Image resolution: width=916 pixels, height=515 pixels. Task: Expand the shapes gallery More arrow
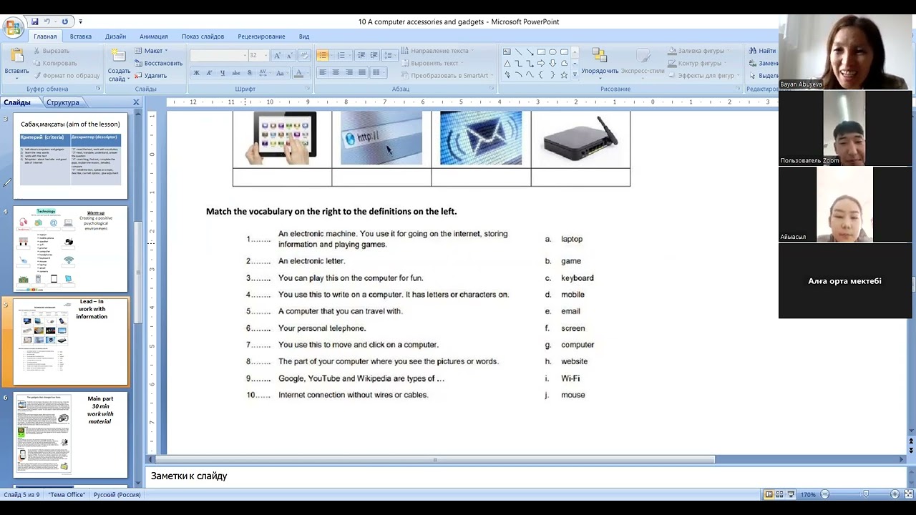pos(574,75)
